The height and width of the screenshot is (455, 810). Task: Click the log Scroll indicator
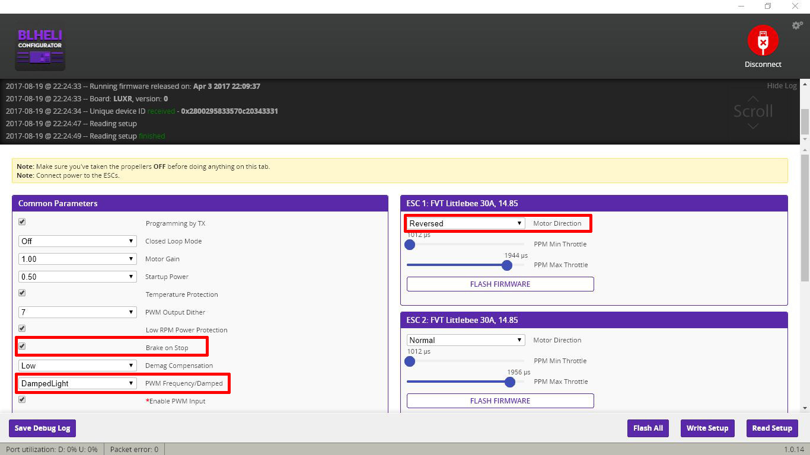753,111
